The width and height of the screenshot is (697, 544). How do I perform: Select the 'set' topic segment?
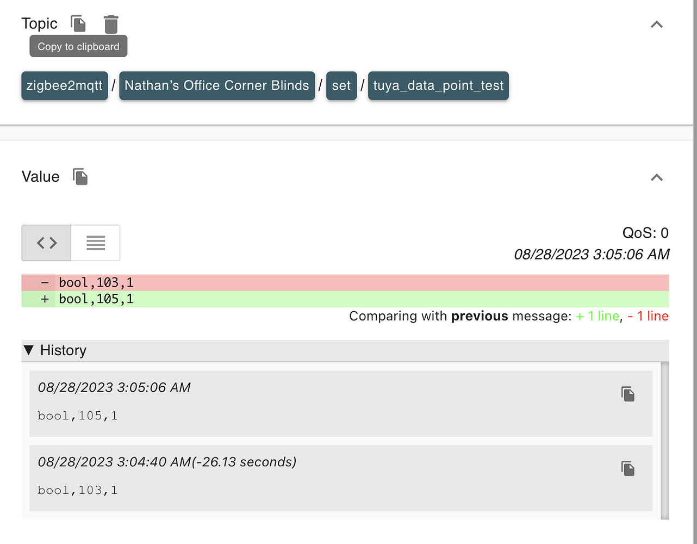(x=341, y=85)
